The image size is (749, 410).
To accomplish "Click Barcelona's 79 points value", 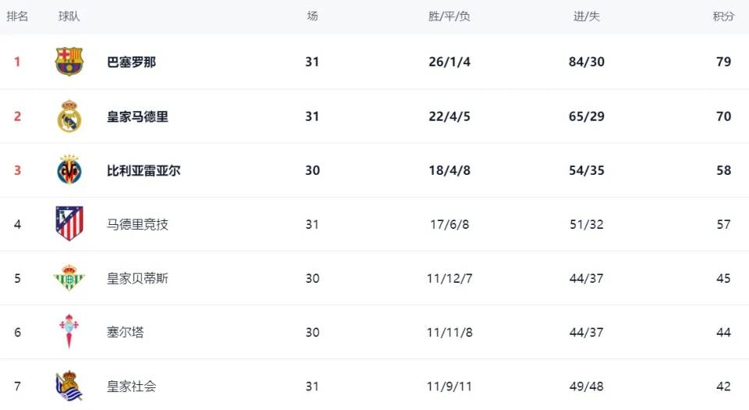I will [723, 62].
